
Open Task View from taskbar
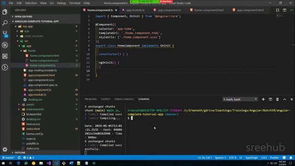(x=11, y=163)
